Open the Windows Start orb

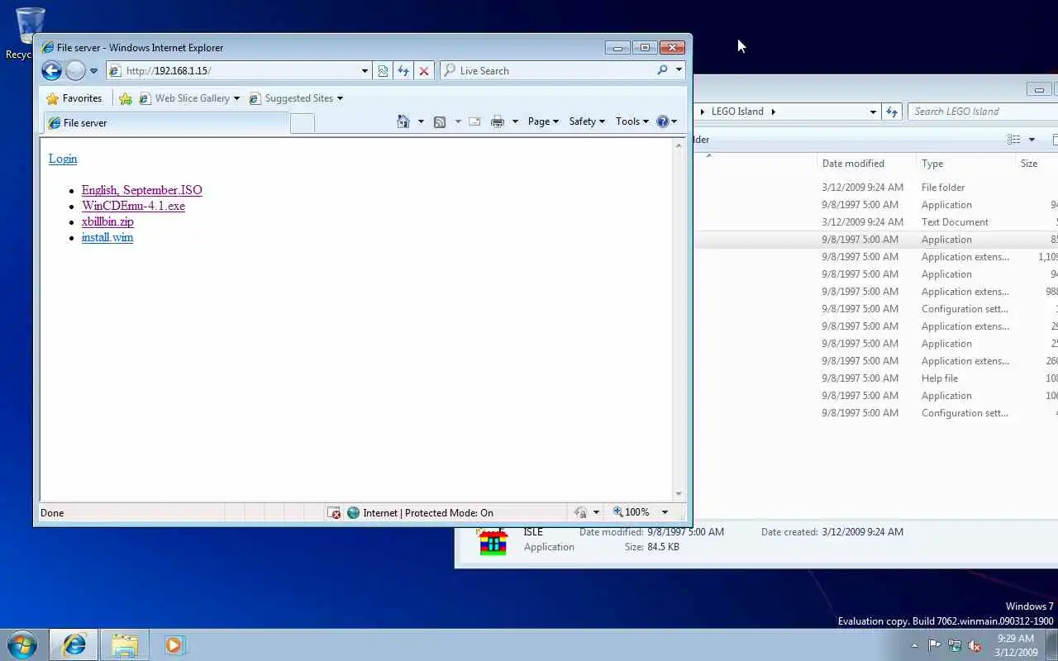coord(21,644)
